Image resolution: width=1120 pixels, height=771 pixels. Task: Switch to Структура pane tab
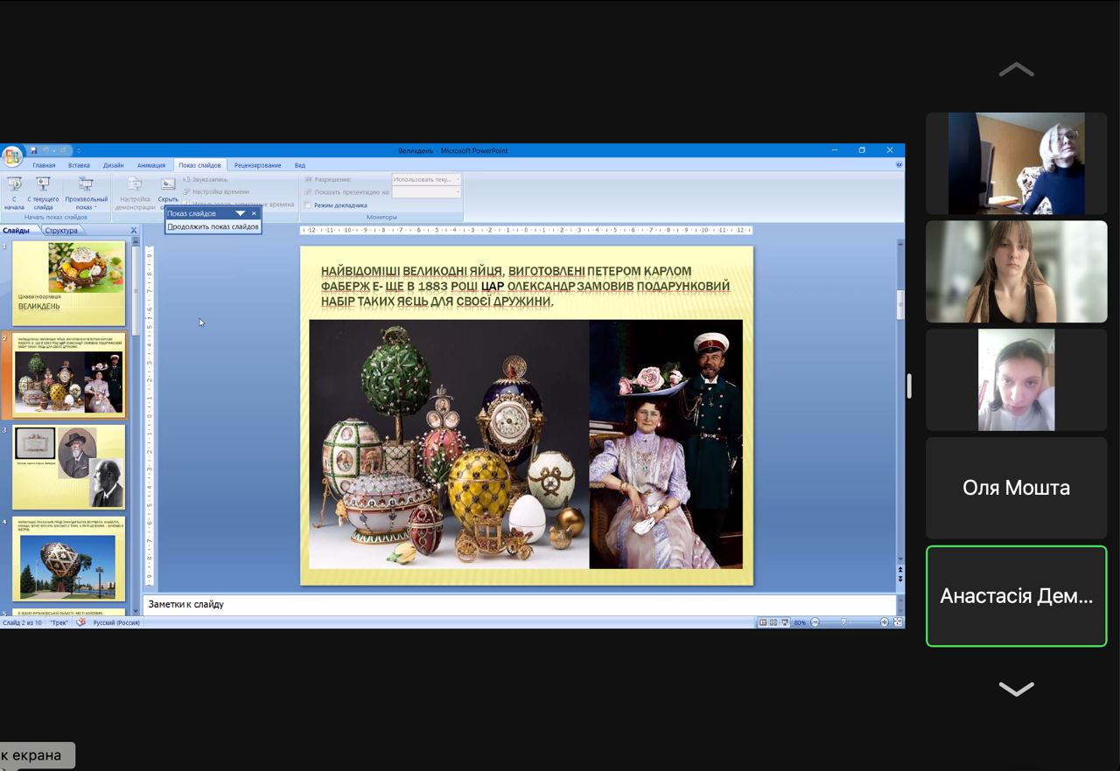pos(61,231)
